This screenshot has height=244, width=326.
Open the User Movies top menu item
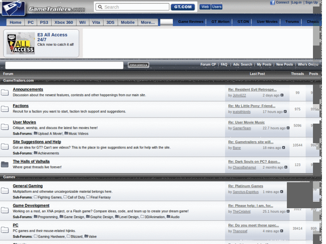tap(267, 22)
